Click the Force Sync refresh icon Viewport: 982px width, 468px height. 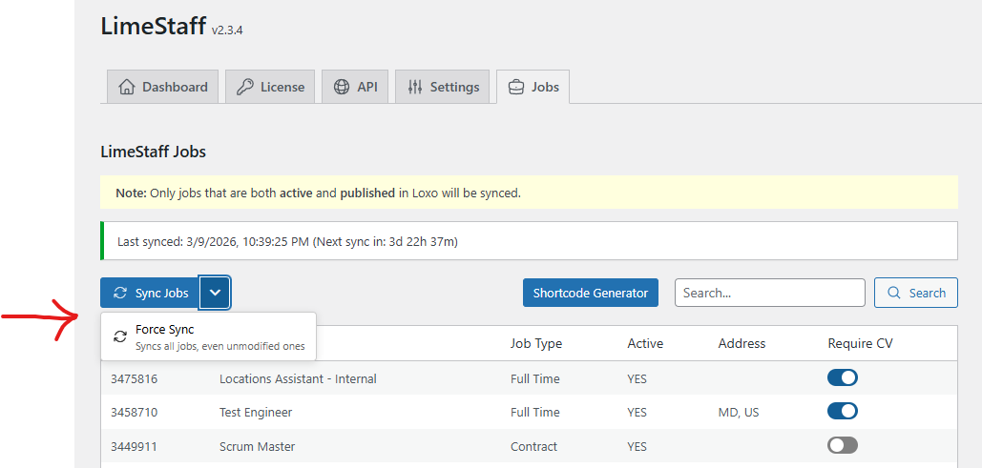(x=120, y=336)
